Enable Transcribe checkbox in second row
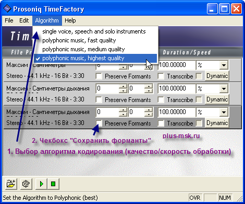The width and height of the screenshot is (245, 204). 161,100
